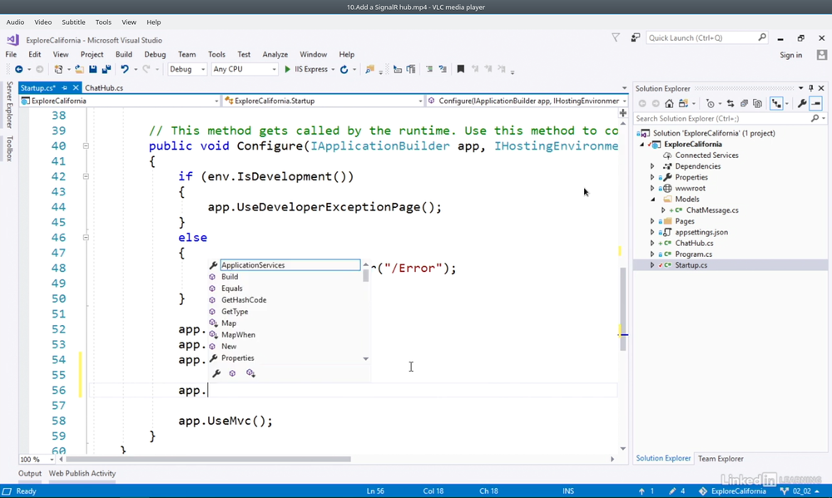Toggle auto-hide pin for Solution Explorer panel
This screenshot has height=498, width=832.
click(810, 88)
